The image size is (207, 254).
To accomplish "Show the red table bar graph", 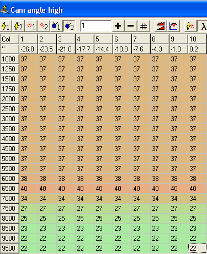I will (x=161, y=26).
